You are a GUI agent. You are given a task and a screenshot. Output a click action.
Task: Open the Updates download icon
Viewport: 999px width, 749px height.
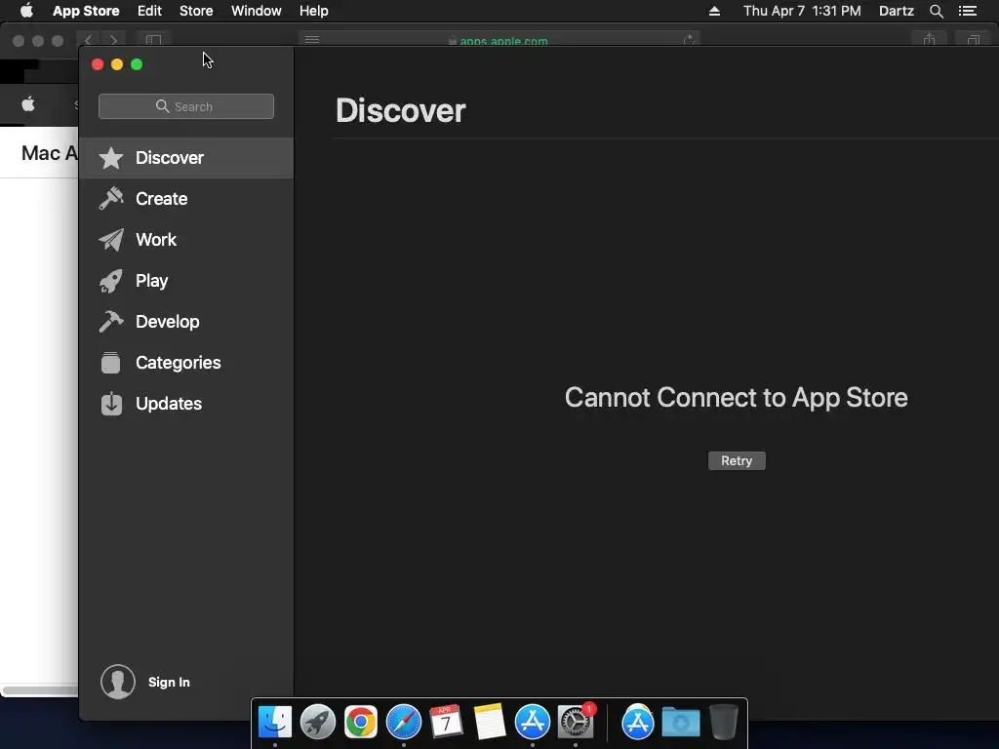click(x=111, y=403)
